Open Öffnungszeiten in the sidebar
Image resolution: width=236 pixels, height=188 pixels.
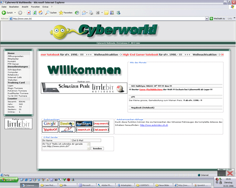click(15, 56)
